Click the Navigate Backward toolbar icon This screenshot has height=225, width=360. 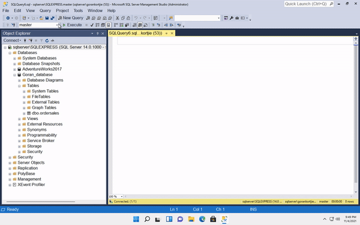click(x=8, y=18)
